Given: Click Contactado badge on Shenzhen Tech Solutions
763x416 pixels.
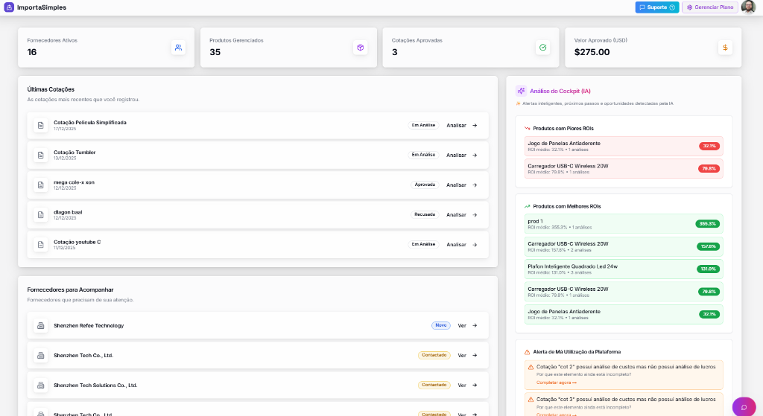Looking at the screenshot, I should click(434, 385).
